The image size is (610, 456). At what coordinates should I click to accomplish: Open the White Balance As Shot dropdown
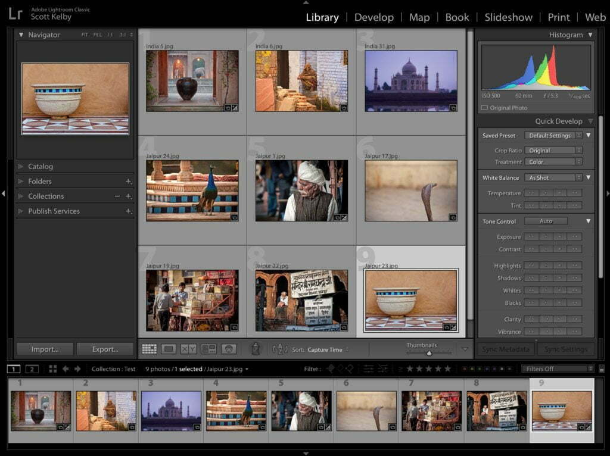pyautogui.click(x=553, y=177)
